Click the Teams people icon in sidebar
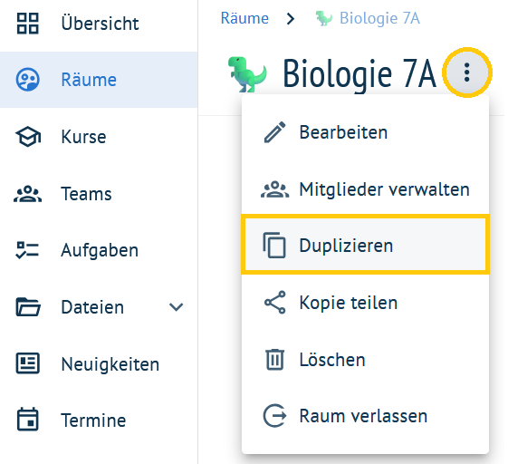508x464 pixels. point(27,194)
